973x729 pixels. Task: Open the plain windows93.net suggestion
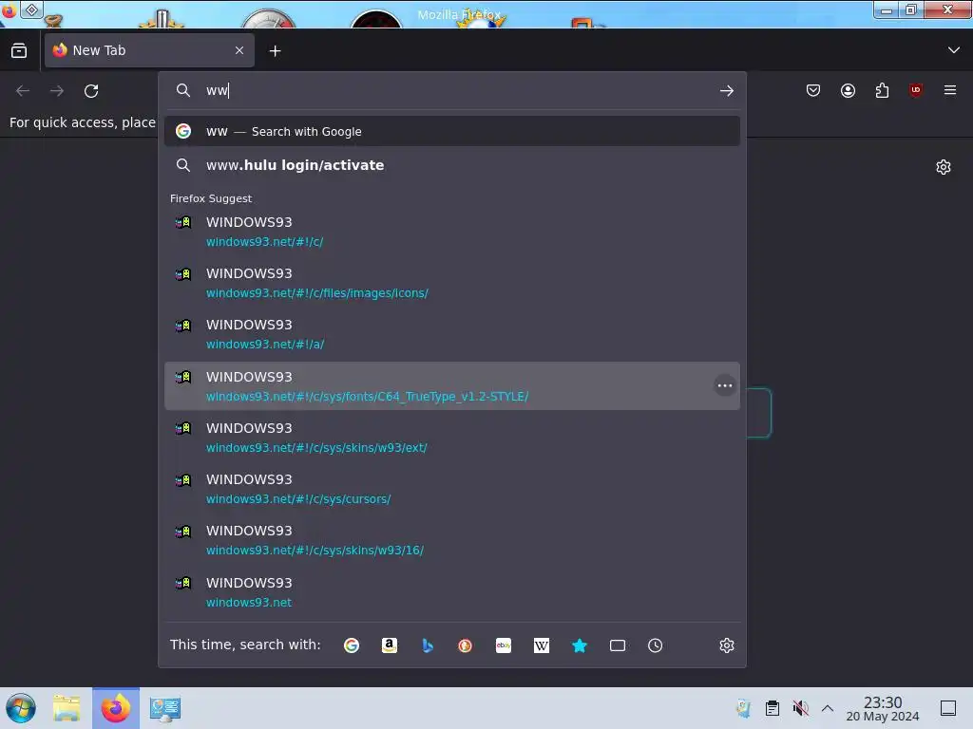451,592
